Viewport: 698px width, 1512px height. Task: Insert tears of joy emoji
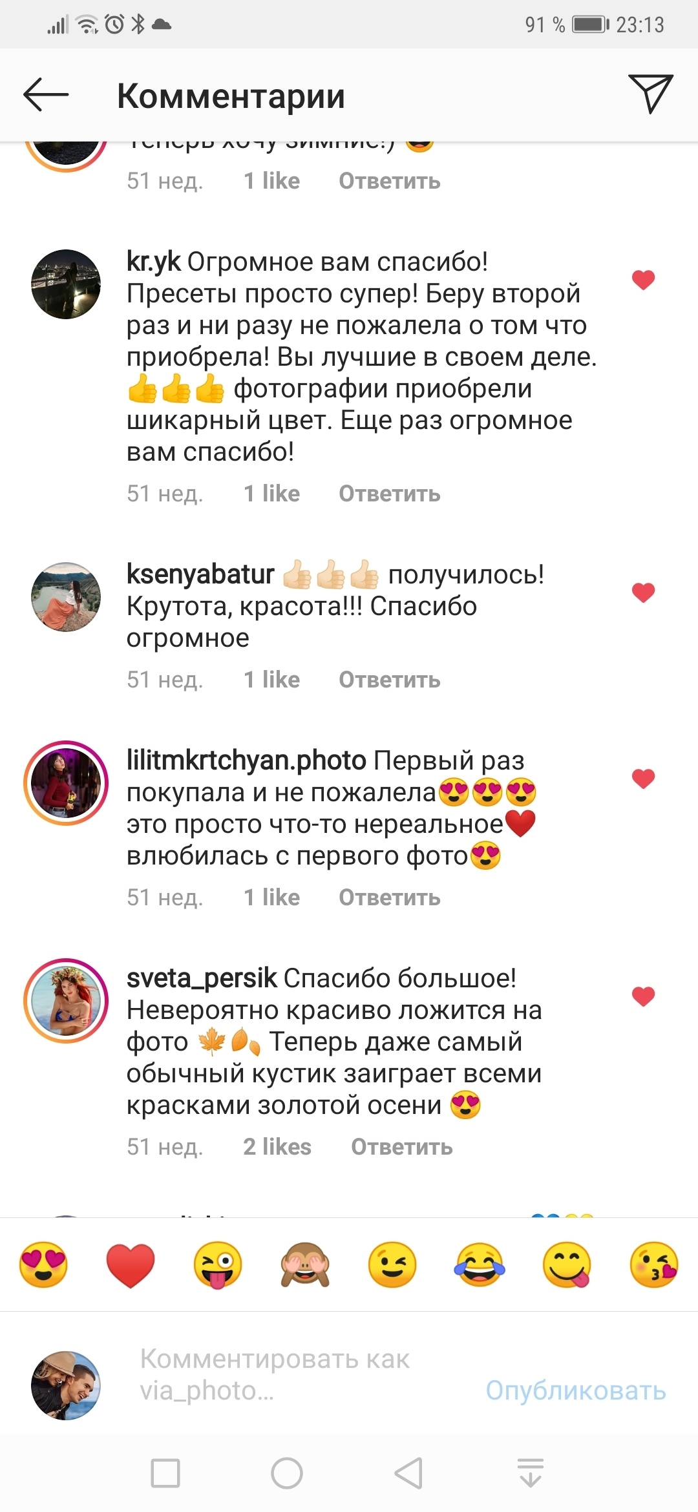(x=480, y=1265)
